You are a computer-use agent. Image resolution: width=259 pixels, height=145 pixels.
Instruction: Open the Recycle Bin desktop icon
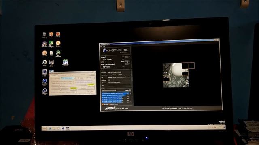click(x=44, y=35)
